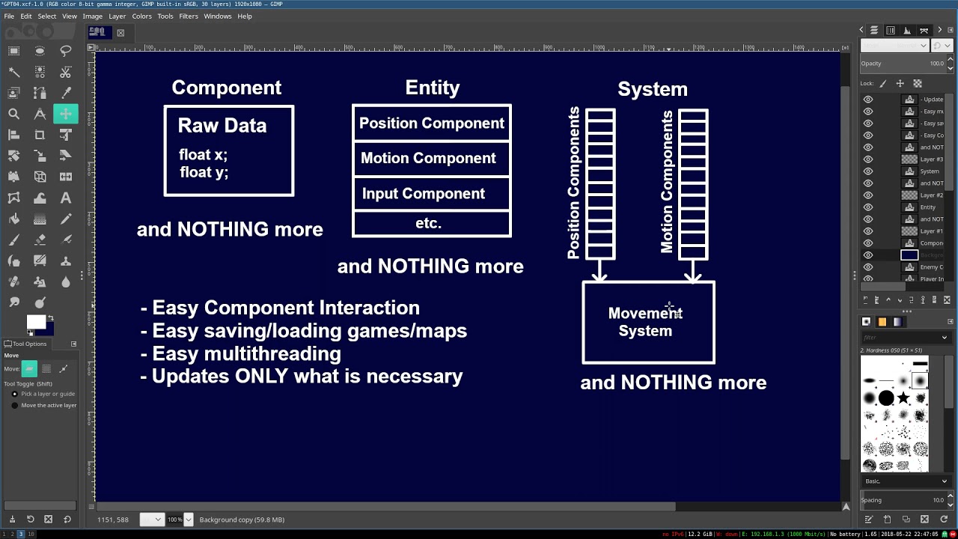Click the foreground color swatch
This screenshot has height=539, width=958.
(34, 322)
